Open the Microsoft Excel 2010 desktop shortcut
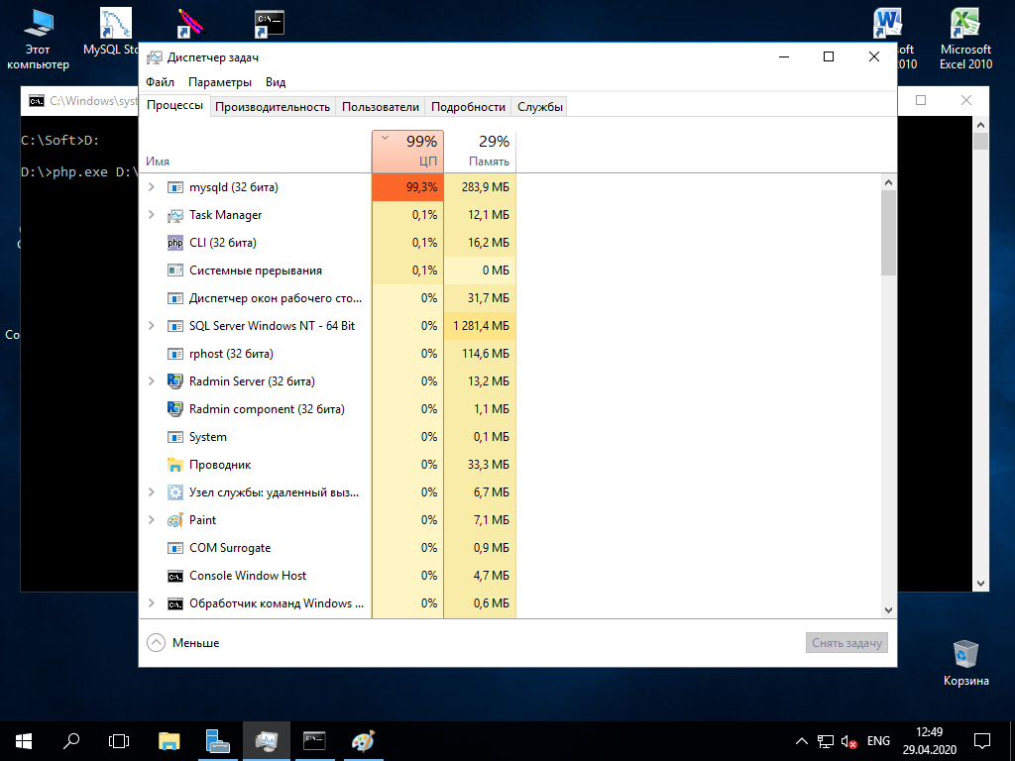This screenshot has width=1015, height=761. (965, 39)
